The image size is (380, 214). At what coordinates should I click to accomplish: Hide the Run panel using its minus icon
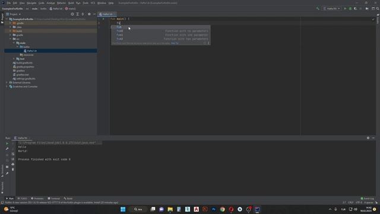tap(373, 138)
